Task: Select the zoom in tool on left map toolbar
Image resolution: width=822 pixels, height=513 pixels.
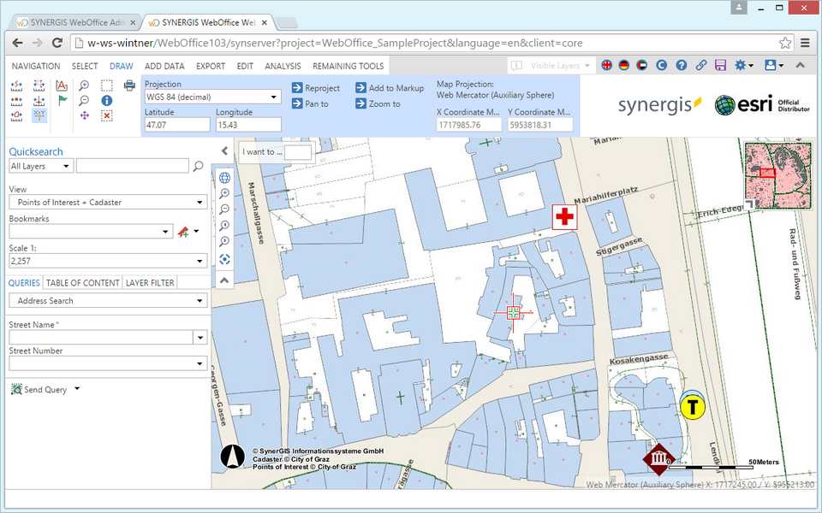Action: (x=82, y=85)
